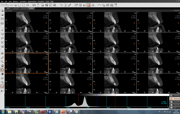
Task: Click the pan move tool in sidebar
Action: 3,53
